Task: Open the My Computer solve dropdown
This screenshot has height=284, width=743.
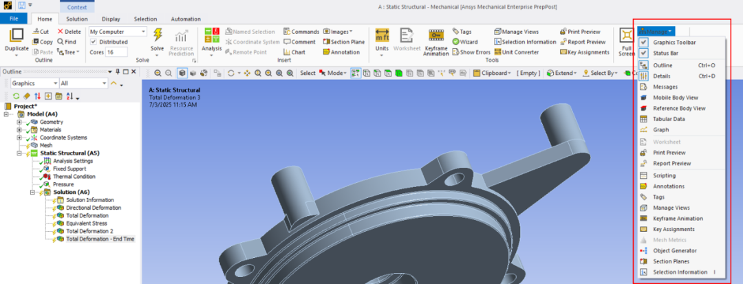Action: coord(118,32)
